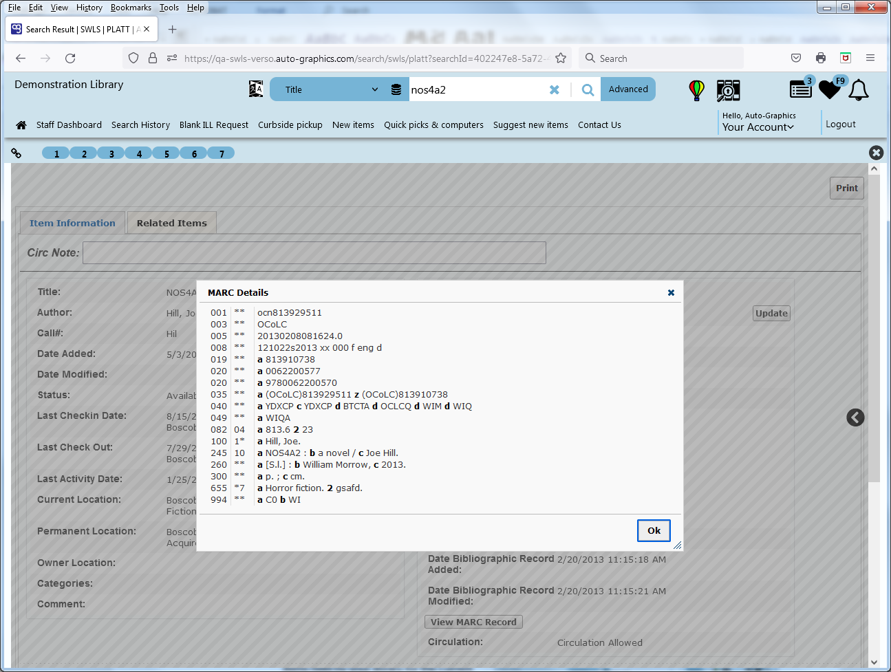Open the hot air balloon icon

click(697, 90)
